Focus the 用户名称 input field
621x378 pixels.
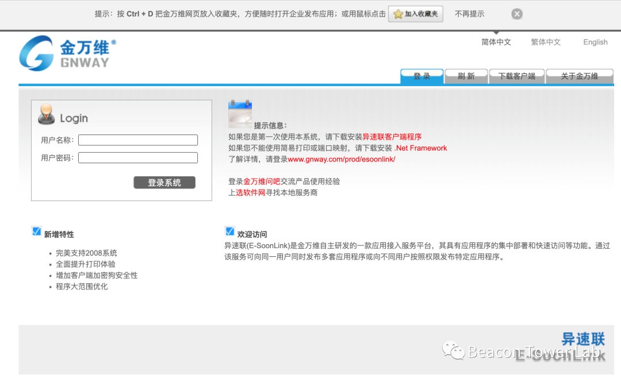tap(138, 140)
